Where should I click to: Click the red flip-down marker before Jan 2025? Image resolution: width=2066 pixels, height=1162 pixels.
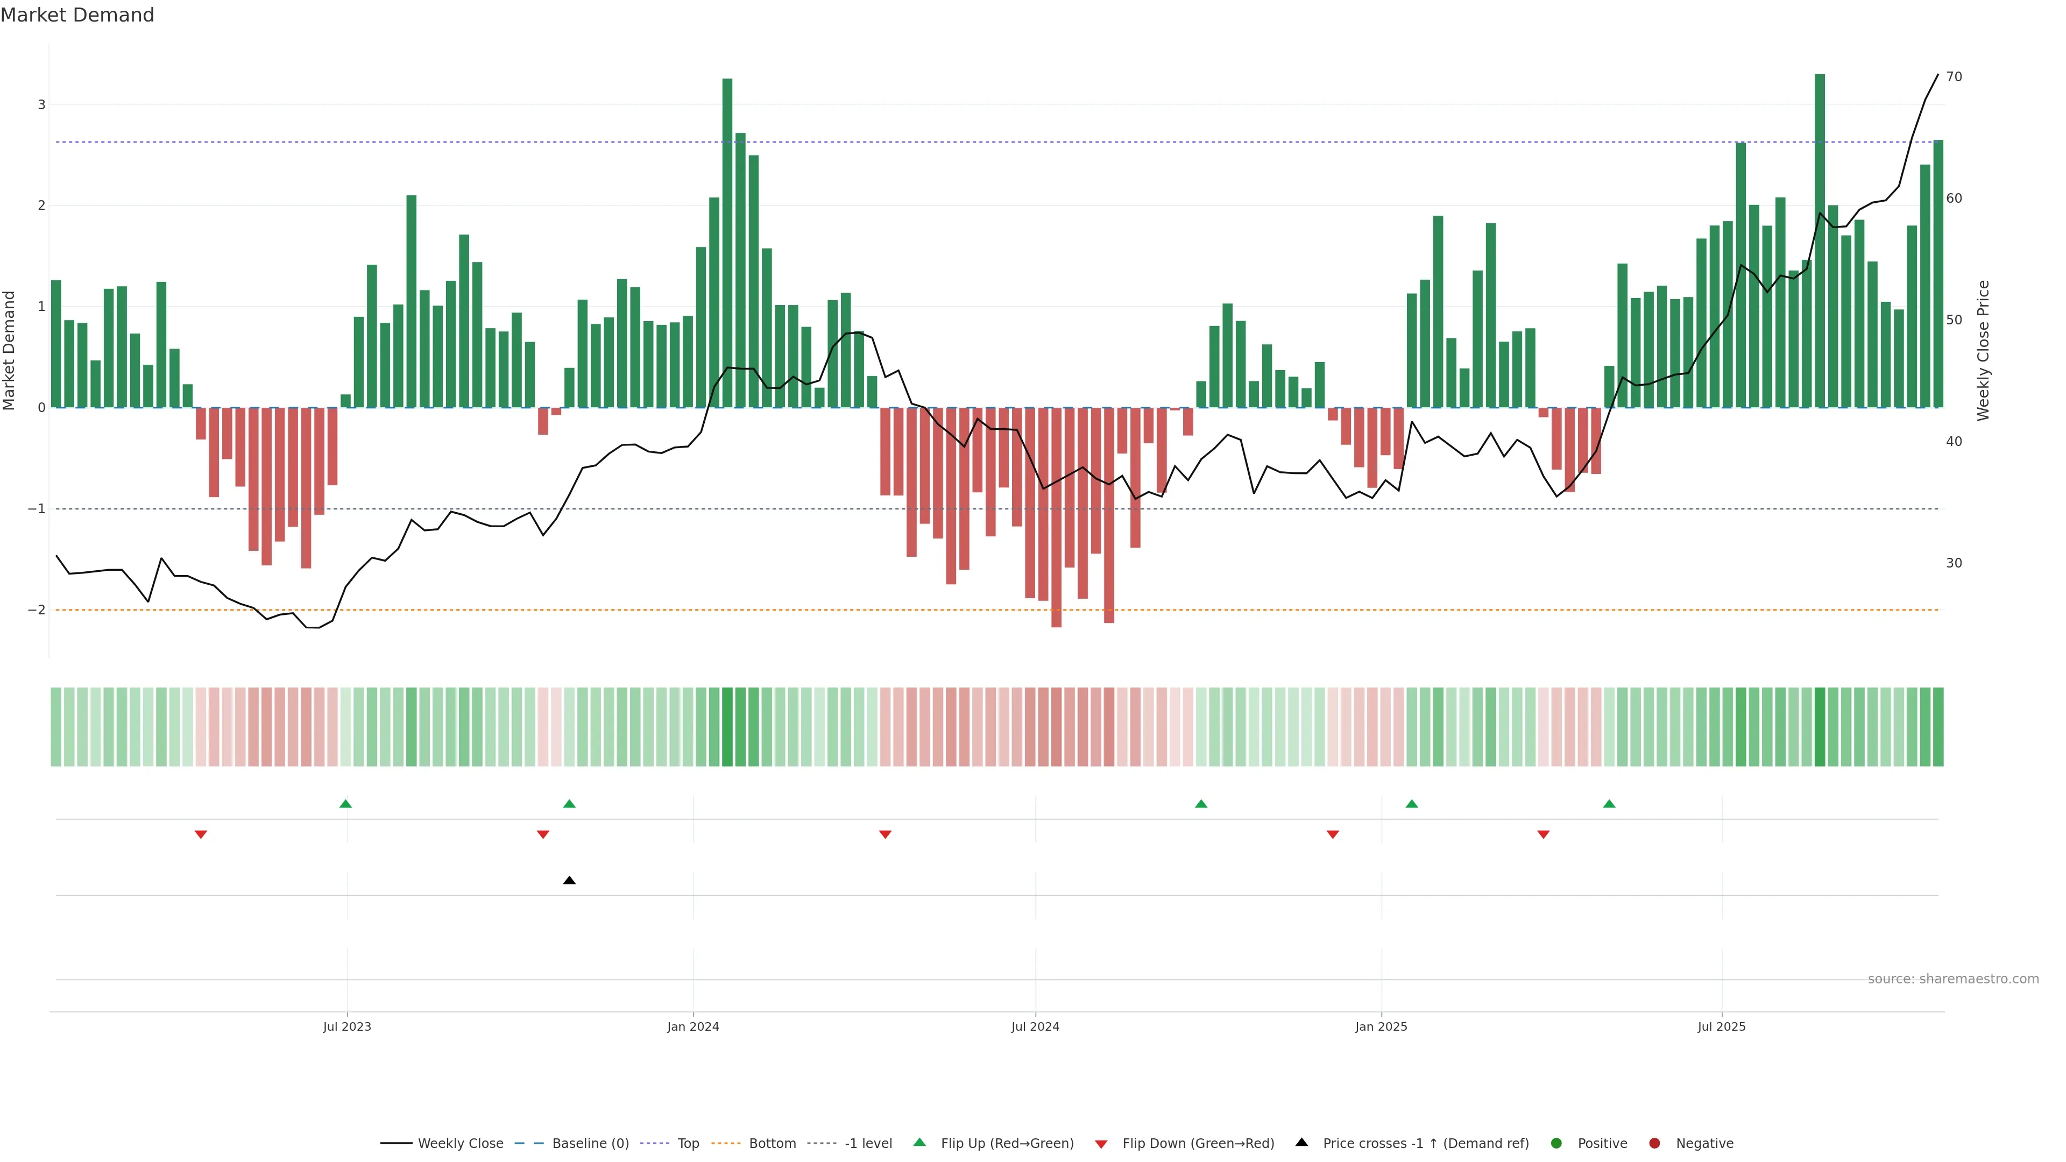(x=1333, y=835)
